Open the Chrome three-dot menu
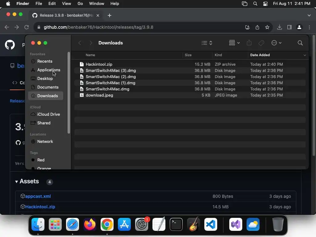Screen dimensions: 316x237 [309, 27]
